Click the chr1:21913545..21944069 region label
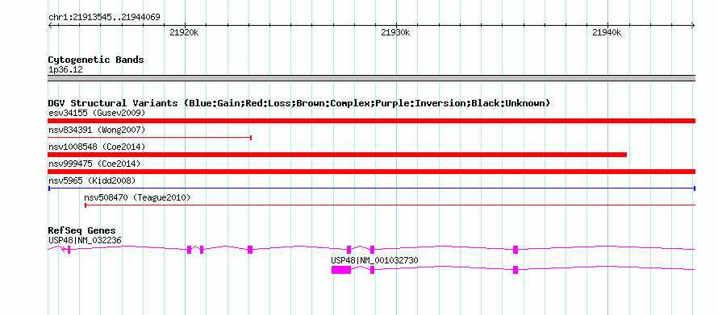This screenshot has width=718, height=315. click(x=104, y=18)
